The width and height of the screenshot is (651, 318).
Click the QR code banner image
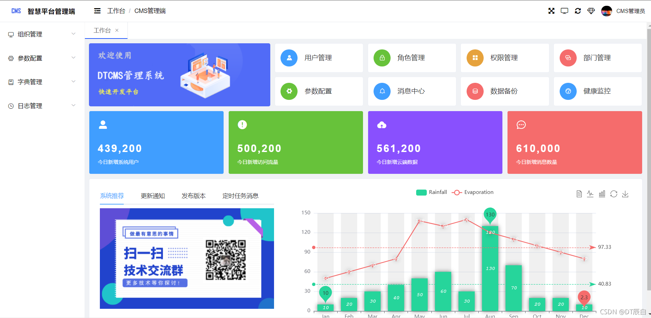(187, 258)
